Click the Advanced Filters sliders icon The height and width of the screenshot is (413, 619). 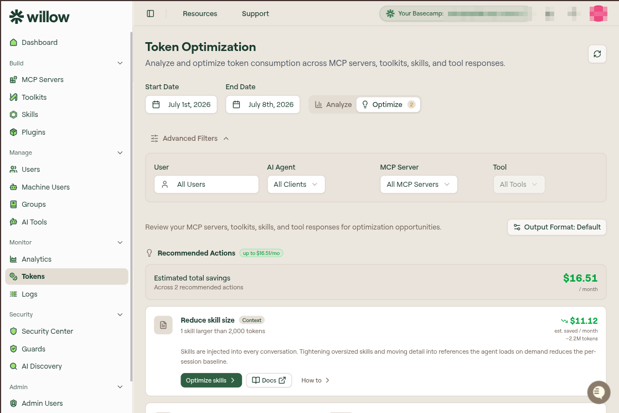tap(154, 139)
